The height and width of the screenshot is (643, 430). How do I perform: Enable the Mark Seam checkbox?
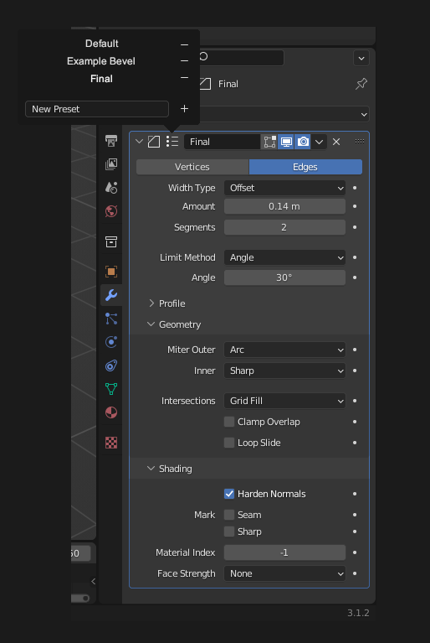pos(229,515)
